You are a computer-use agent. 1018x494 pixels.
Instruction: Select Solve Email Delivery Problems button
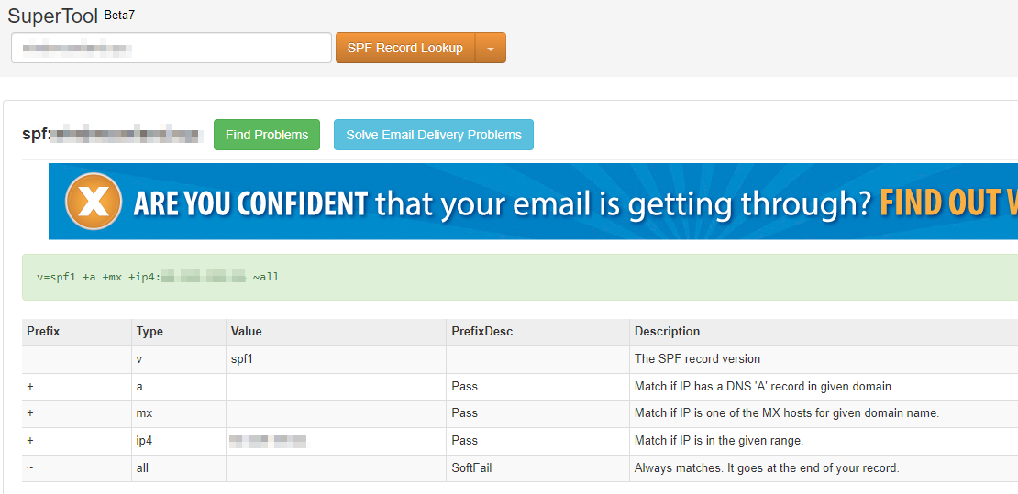433,135
